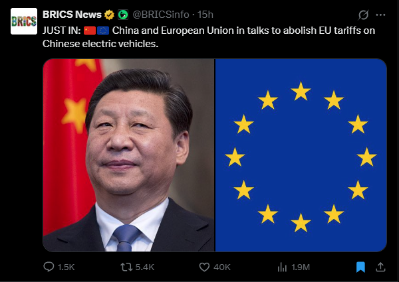
Task: Open the EU flag image
Action: (301, 155)
